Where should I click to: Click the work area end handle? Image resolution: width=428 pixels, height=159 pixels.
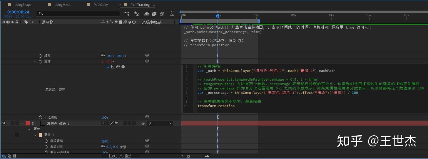[x=259, y=21]
